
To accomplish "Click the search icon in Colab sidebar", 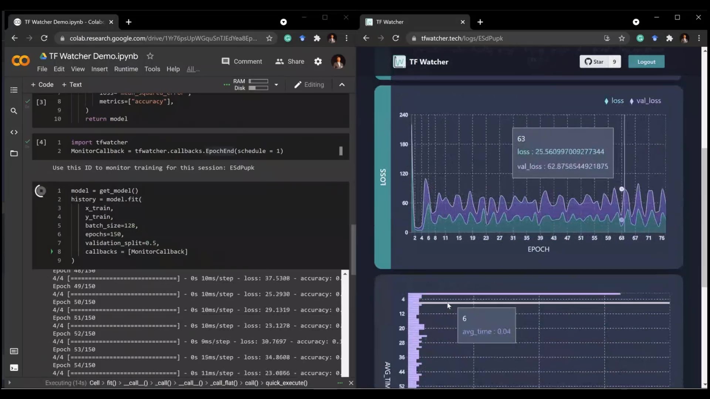I will (14, 111).
